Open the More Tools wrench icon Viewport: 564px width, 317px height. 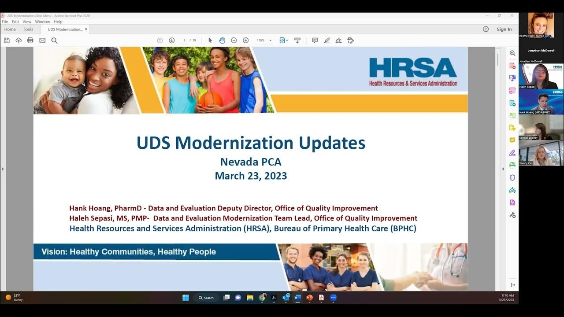click(512, 215)
